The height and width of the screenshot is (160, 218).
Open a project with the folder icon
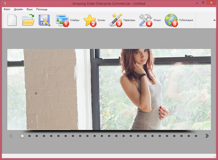28,20
